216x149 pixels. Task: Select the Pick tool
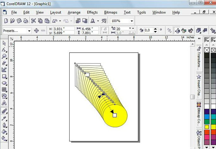[x=4, y=43]
